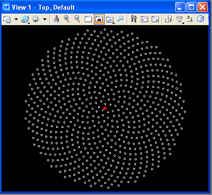The width and height of the screenshot is (212, 195).
Task: Expand the View Attributes dropdown arrow
Action: pos(16,19)
